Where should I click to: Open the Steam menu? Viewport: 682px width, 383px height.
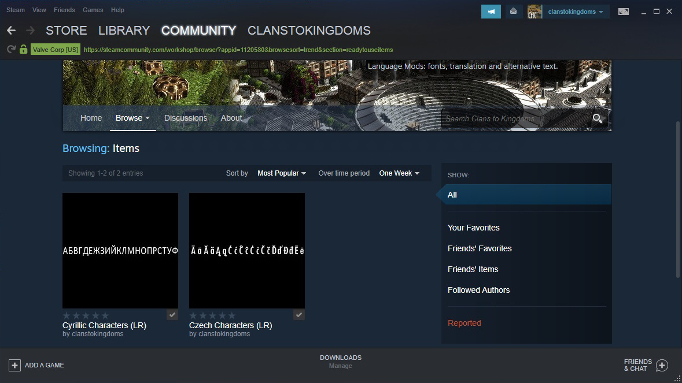click(x=16, y=10)
